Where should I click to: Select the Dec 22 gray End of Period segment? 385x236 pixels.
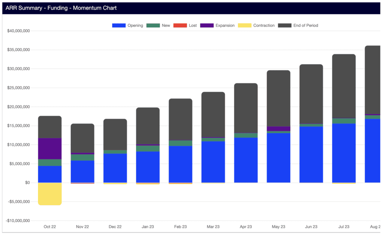click(x=115, y=135)
